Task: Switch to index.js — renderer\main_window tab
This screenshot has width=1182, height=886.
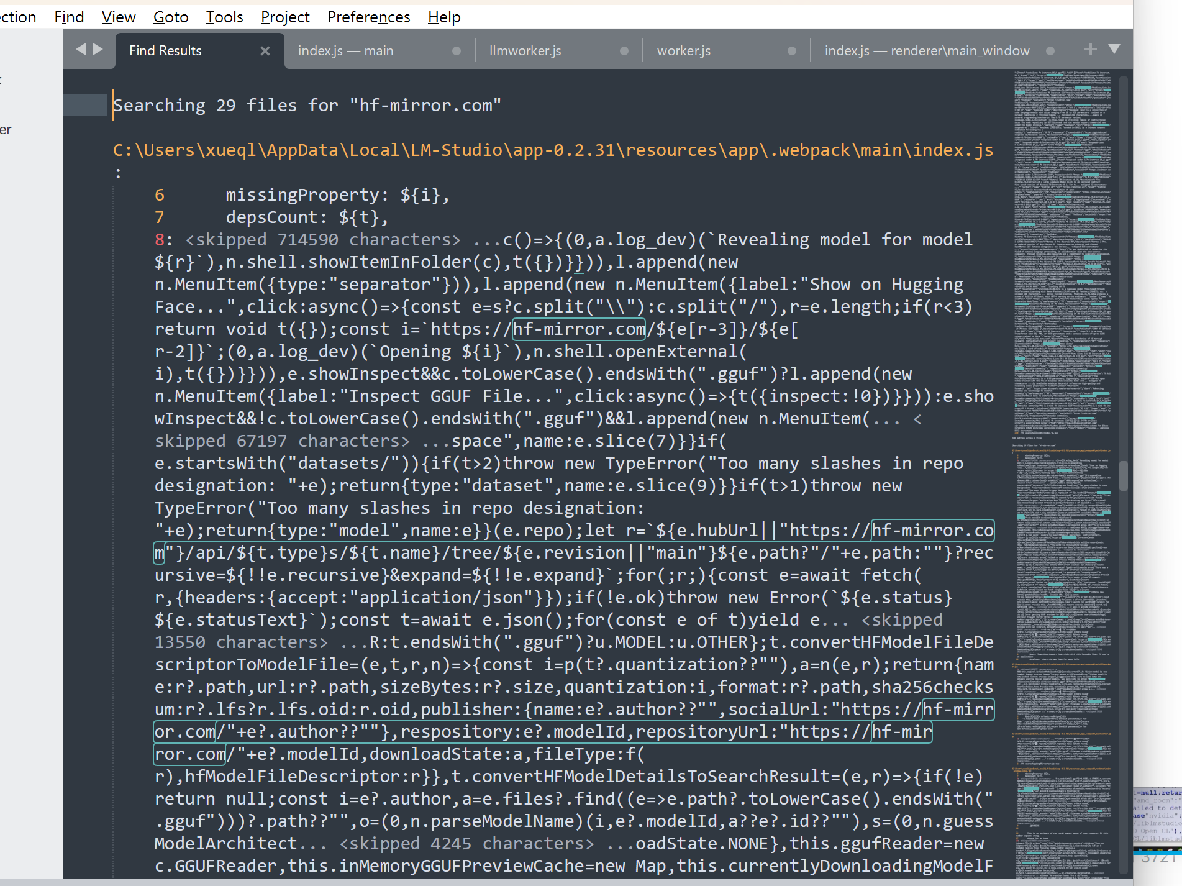Action: 927,50
